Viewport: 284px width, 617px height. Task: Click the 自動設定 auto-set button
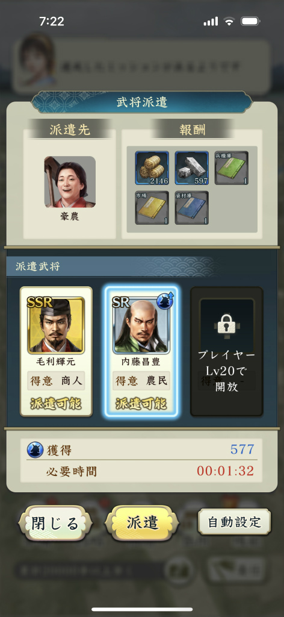click(234, 522)
